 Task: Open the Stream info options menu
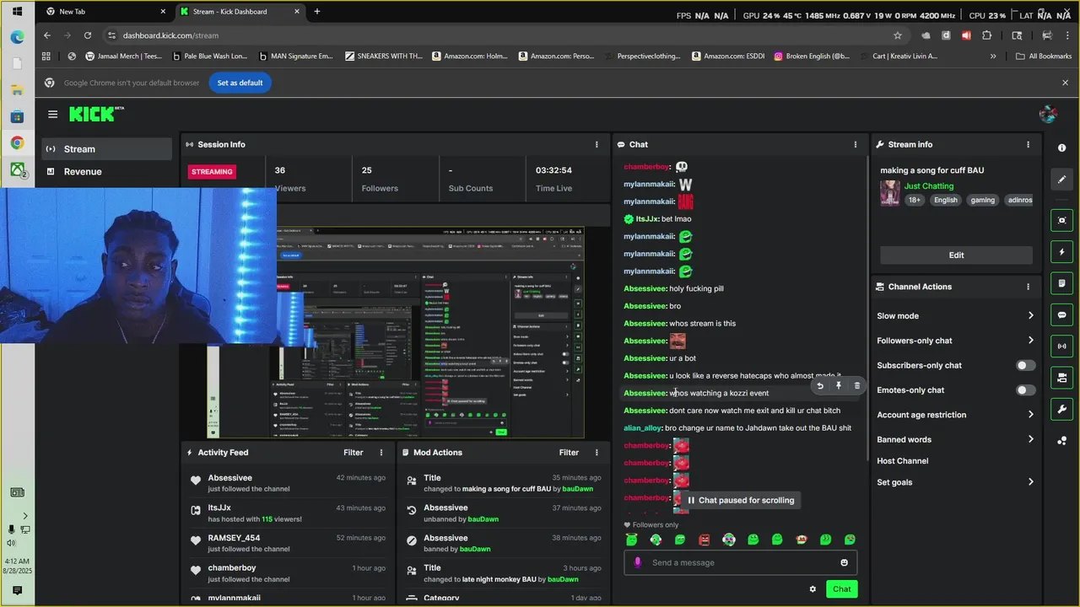[x=1028, y=144]
